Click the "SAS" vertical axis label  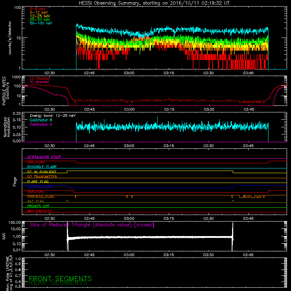(x=4, y=236)
